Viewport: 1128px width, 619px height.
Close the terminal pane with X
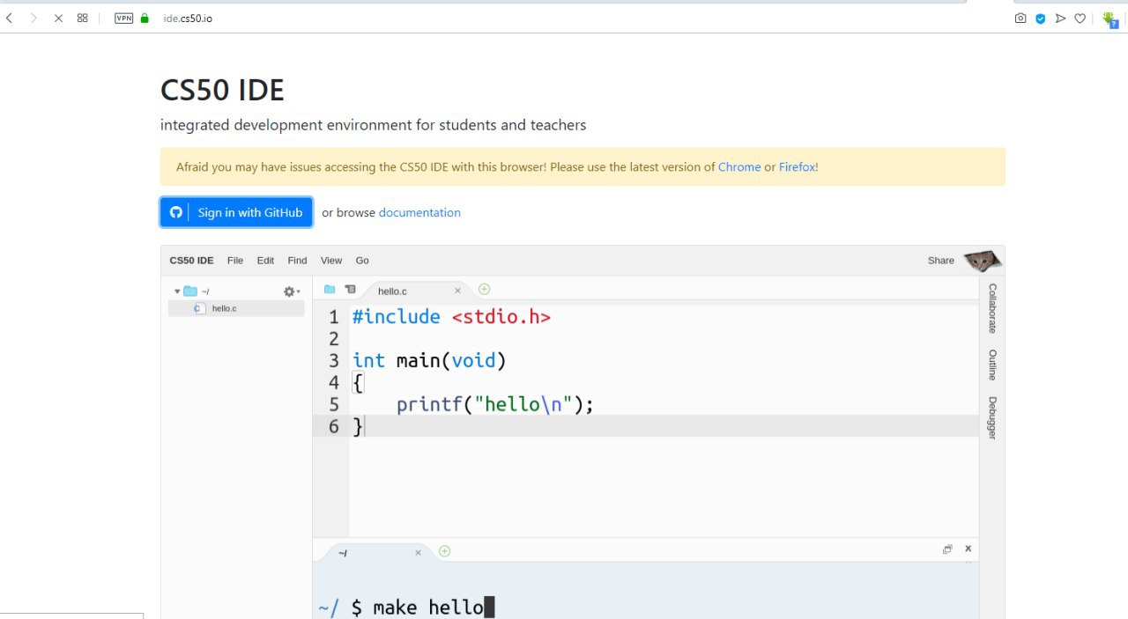(x=968, y=549)
